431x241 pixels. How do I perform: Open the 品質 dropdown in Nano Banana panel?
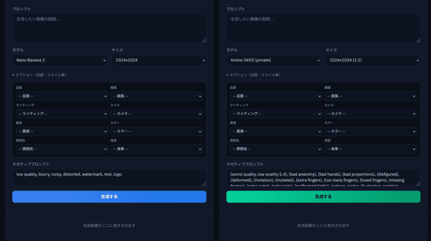tap(62, 96)
